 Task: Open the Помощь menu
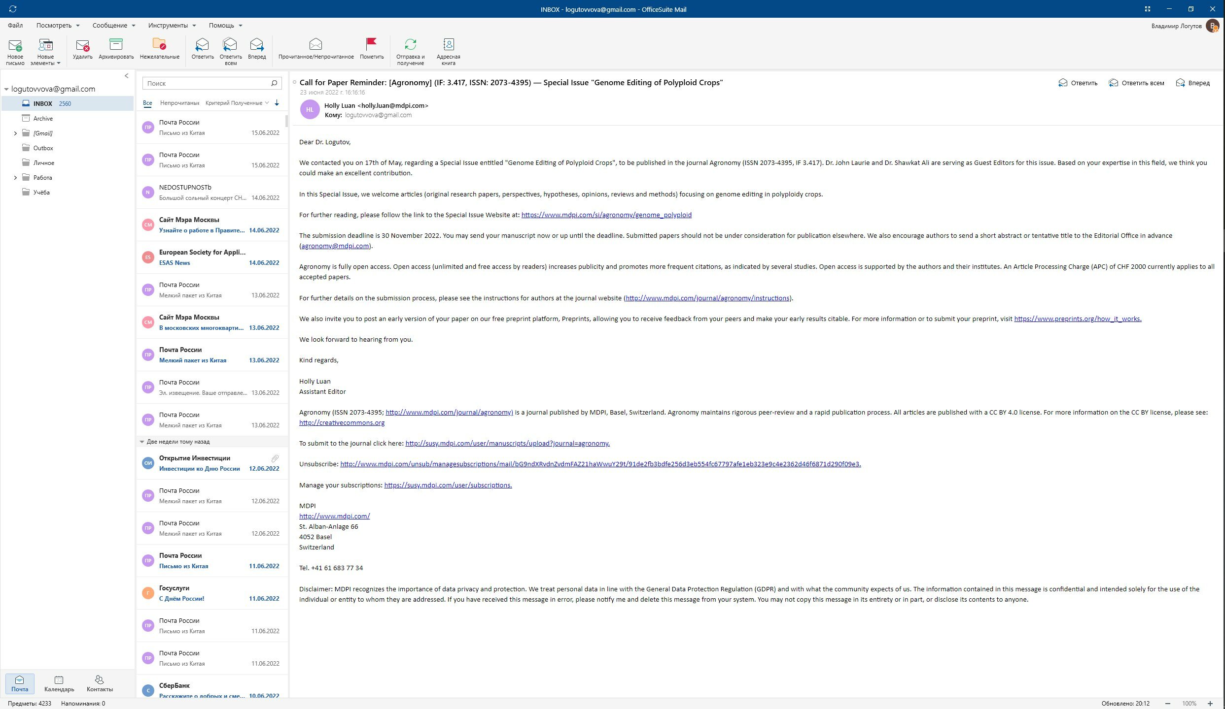click(225, 25)
